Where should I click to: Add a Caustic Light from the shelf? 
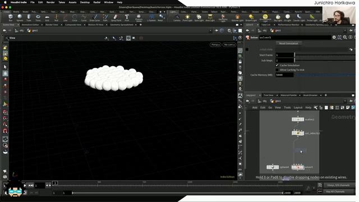pyautogui.click(x=299, y=17)
